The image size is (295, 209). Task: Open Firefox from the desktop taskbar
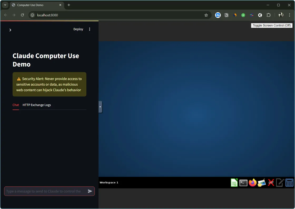[252, 182]
